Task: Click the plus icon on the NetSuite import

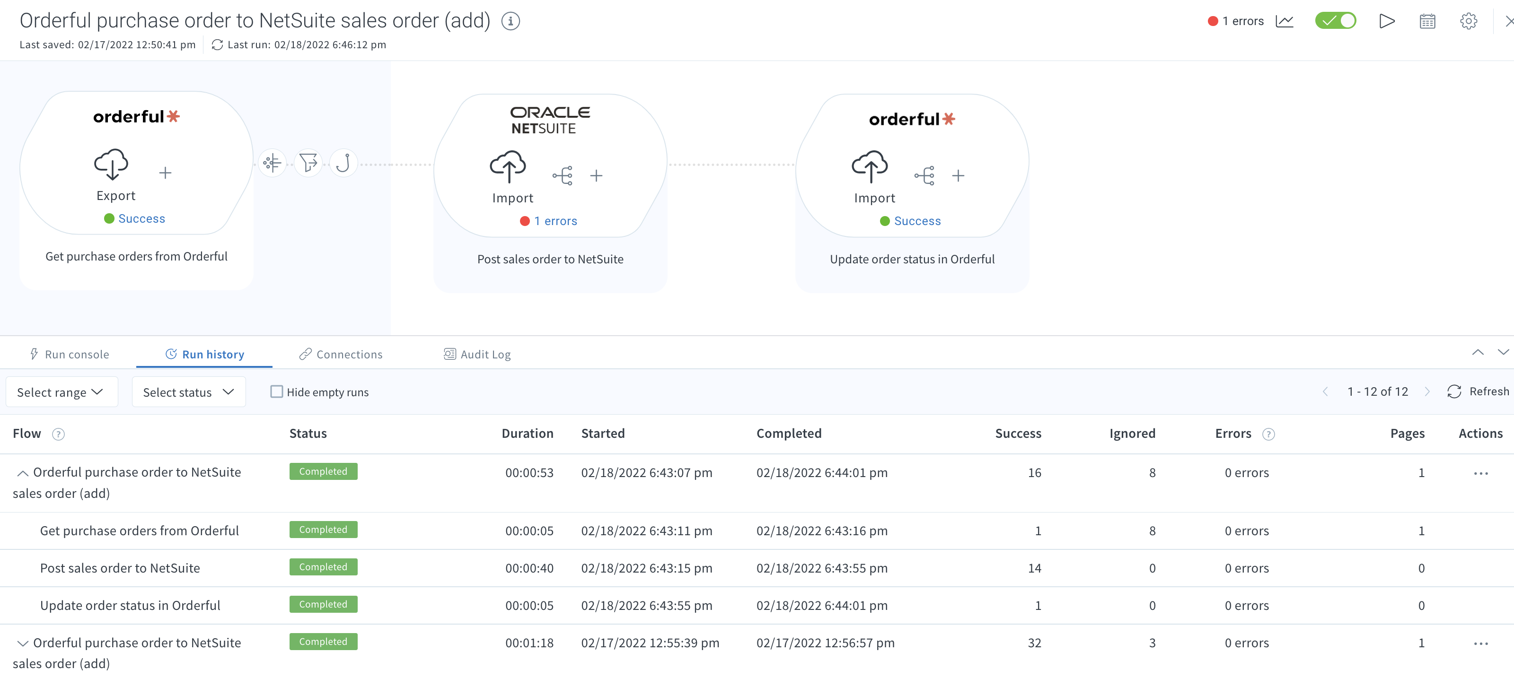Action: click(x=597, y=175)
